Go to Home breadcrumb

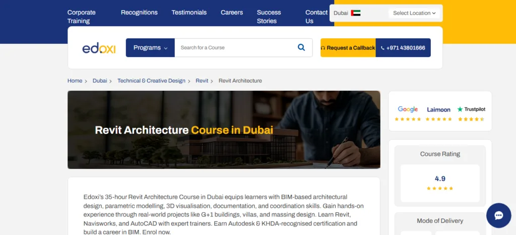(75, 81)
